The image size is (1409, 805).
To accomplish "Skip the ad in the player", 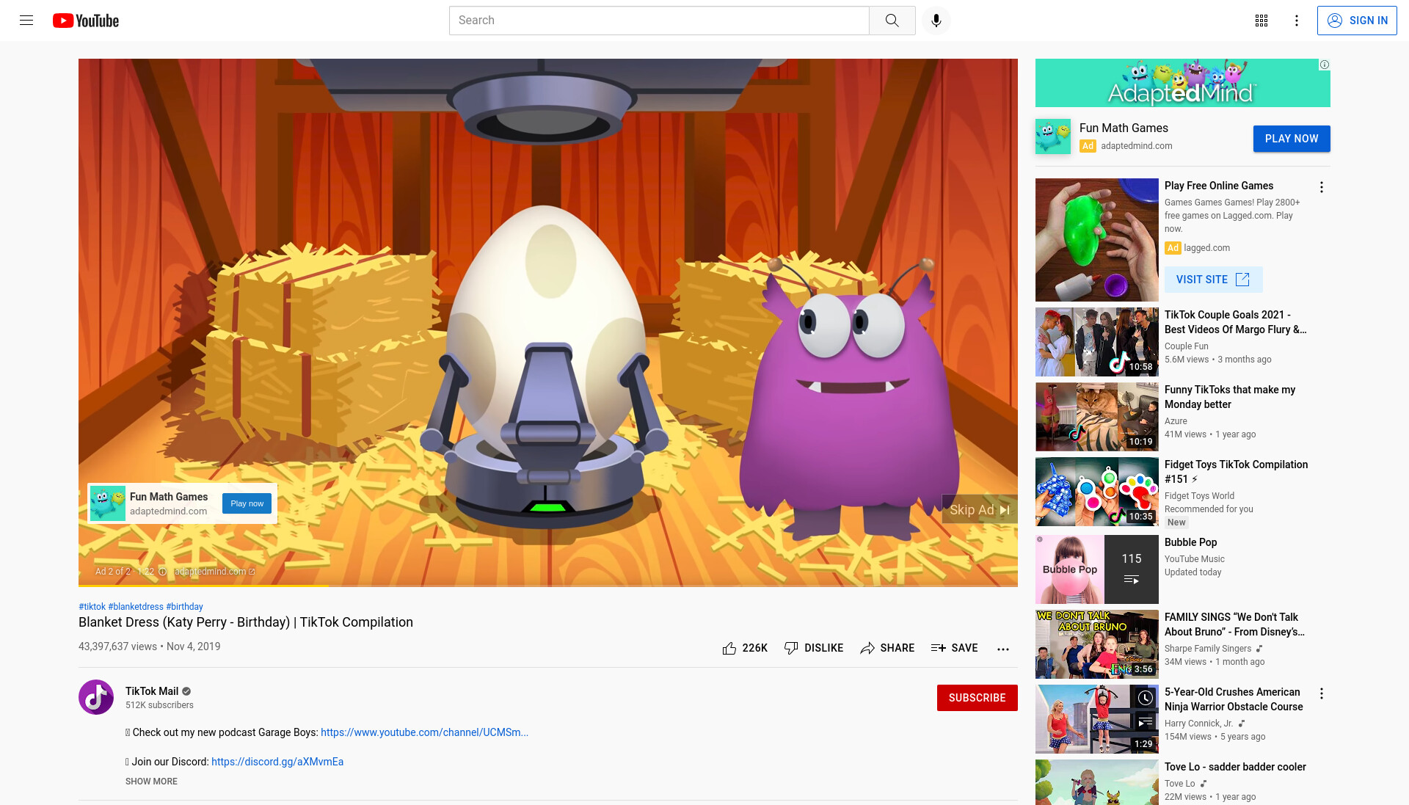I will point(980,509).
